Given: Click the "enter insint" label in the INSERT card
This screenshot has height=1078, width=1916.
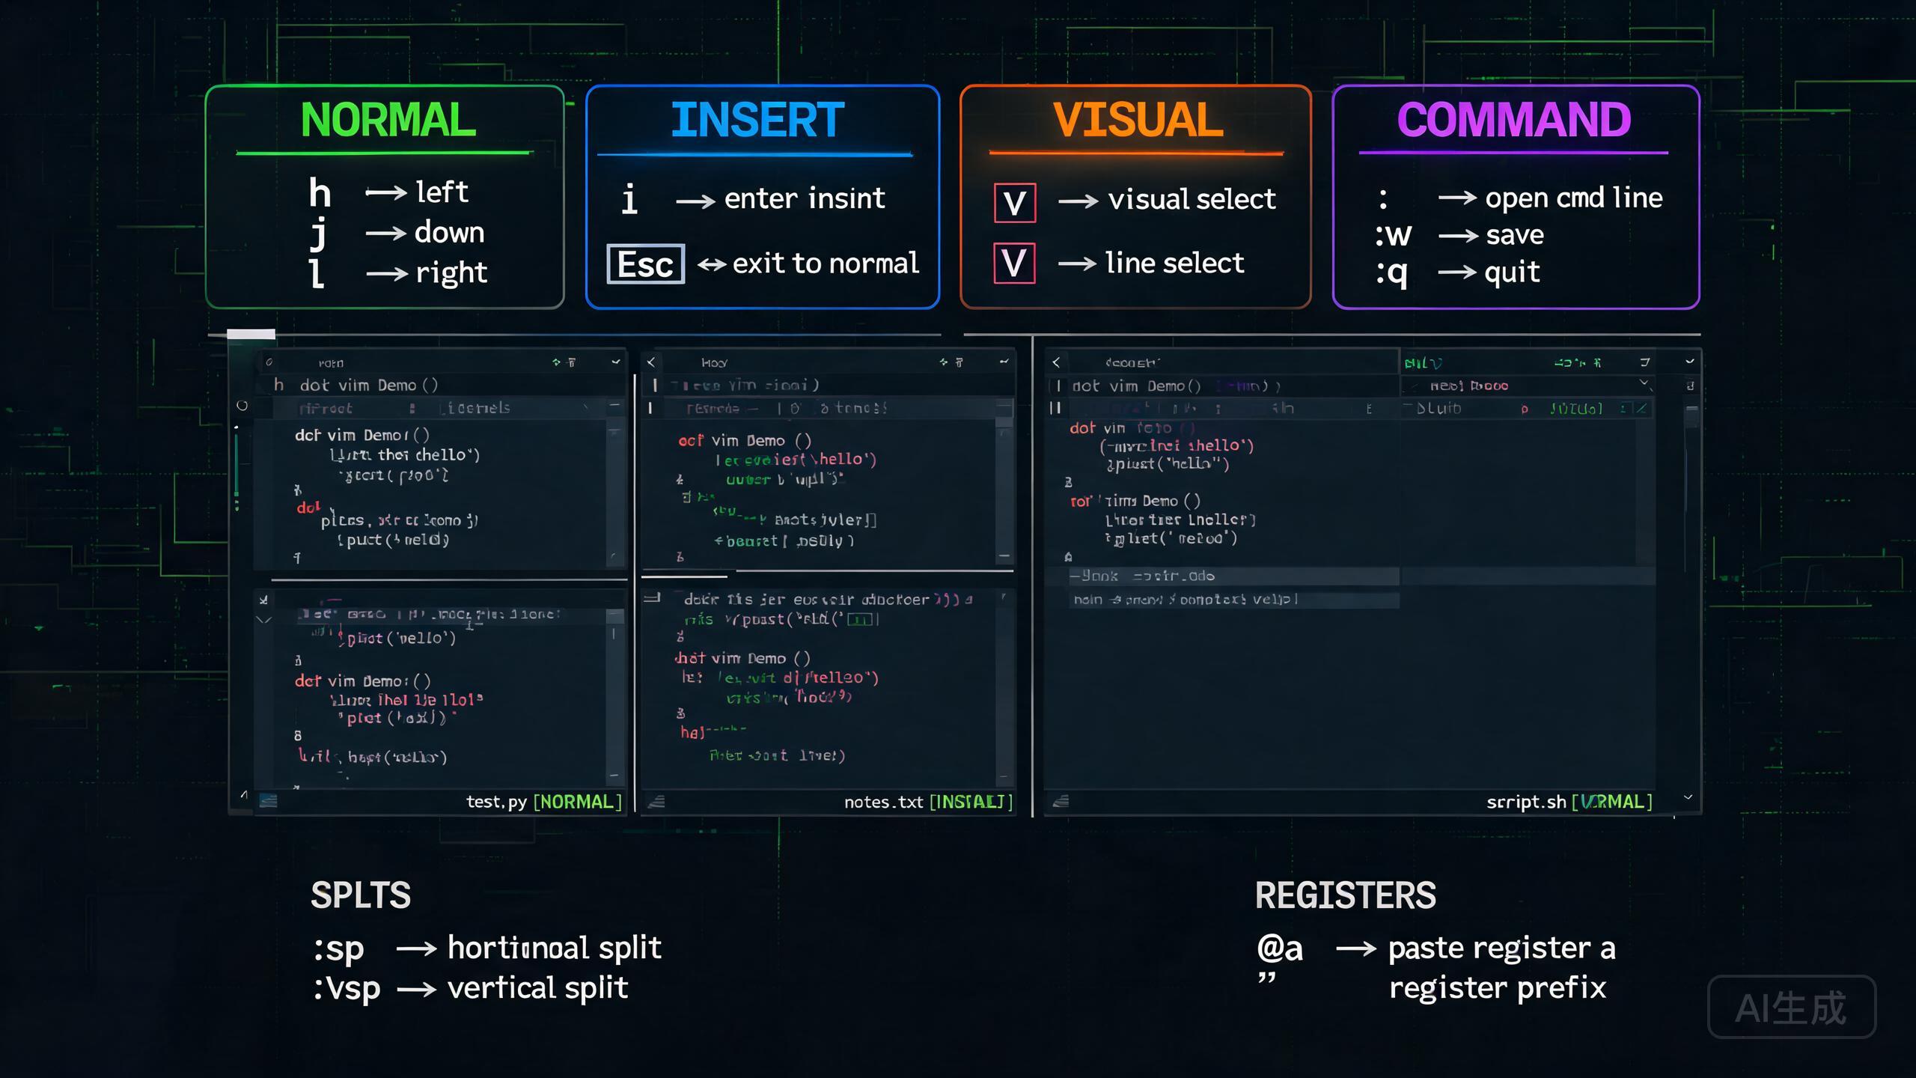Looking at the screenshot, I should click(x=805, y=198).
